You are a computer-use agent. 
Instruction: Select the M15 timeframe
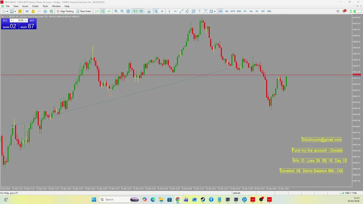tap(233, 11)
